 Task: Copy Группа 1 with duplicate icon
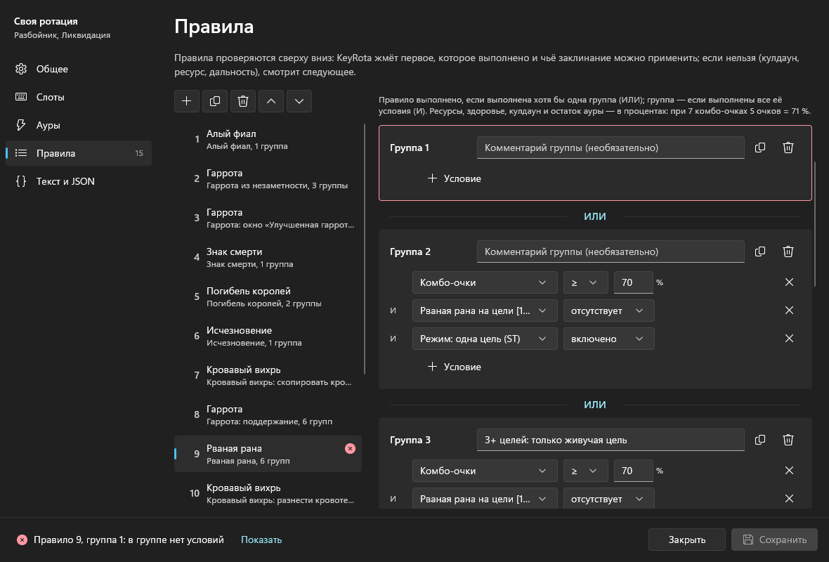point(760,148)
